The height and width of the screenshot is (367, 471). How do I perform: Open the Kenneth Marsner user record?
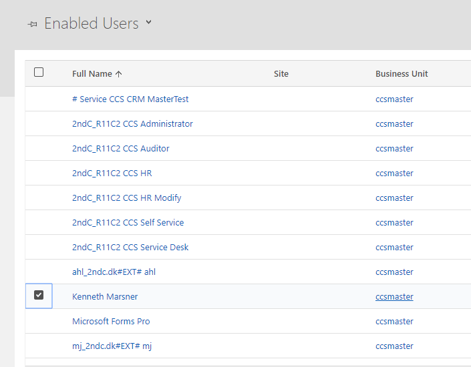click(x=105, y=297)
